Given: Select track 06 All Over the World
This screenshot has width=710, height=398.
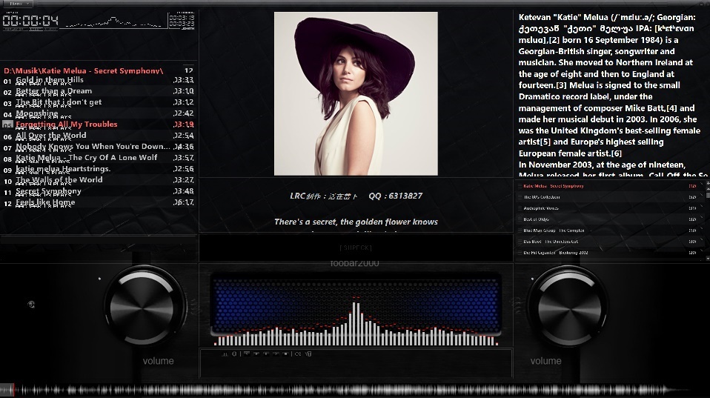Looking at the screenshot, I should 99,136.
